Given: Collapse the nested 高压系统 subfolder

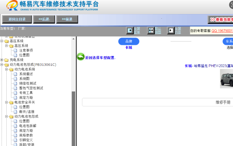Looking at the screenshot, I should (x=7, y=46).
